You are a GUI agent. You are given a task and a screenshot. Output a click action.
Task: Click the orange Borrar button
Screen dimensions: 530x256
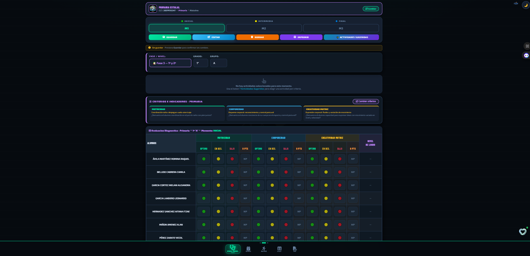click(258, 37)
